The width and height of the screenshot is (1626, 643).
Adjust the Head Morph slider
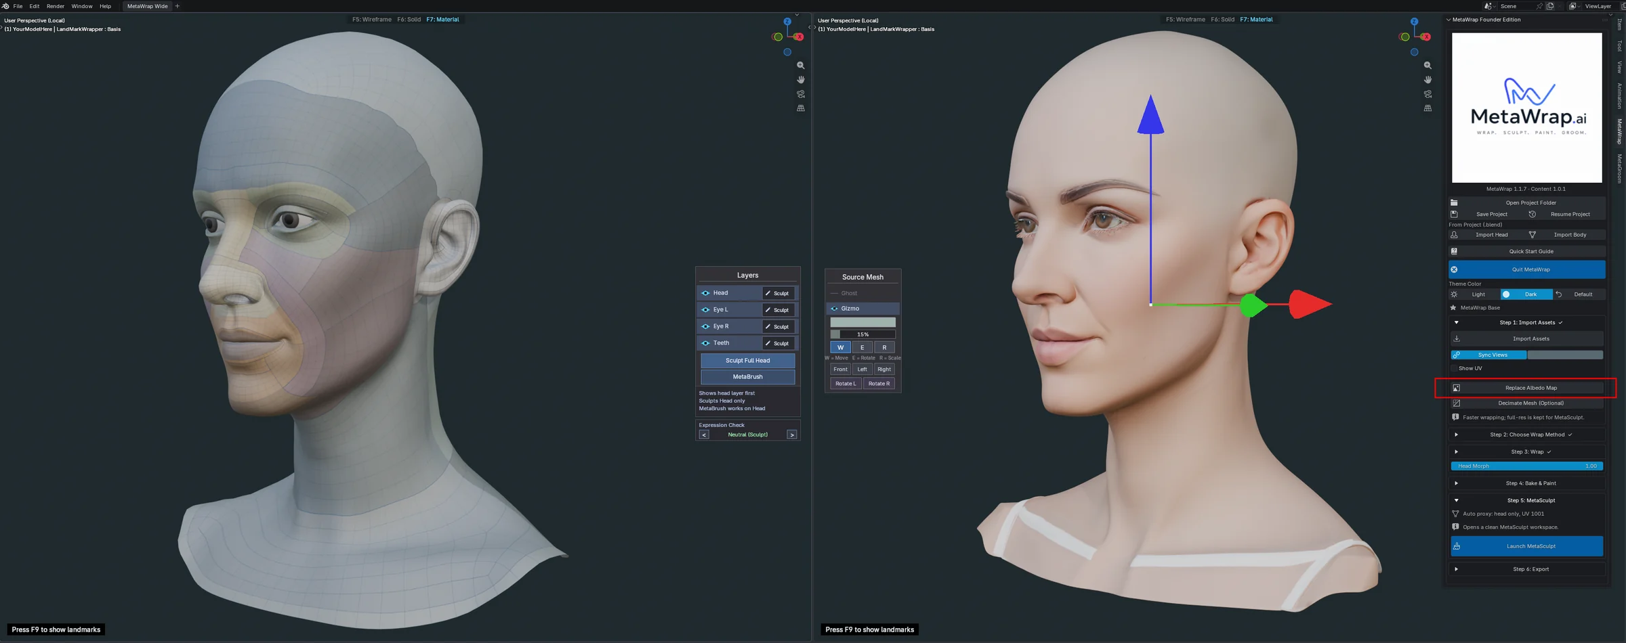pos(1527,466)
